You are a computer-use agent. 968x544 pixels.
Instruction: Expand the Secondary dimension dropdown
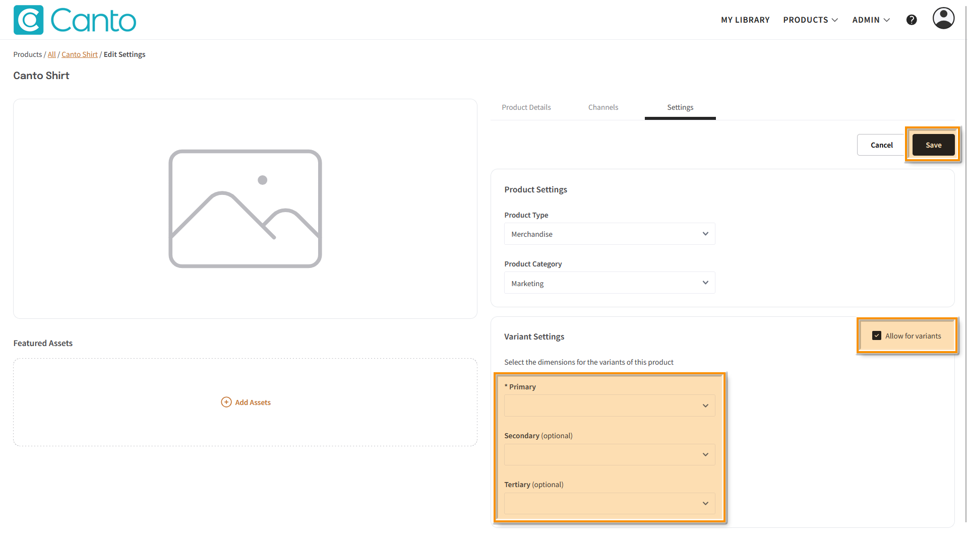[610, 454]
